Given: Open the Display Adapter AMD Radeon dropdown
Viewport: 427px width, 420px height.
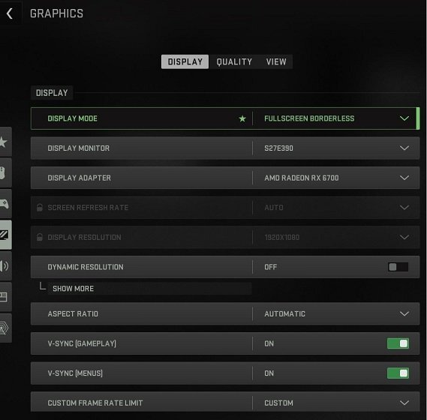Looking at the screenshot, I should pos(336,178).
